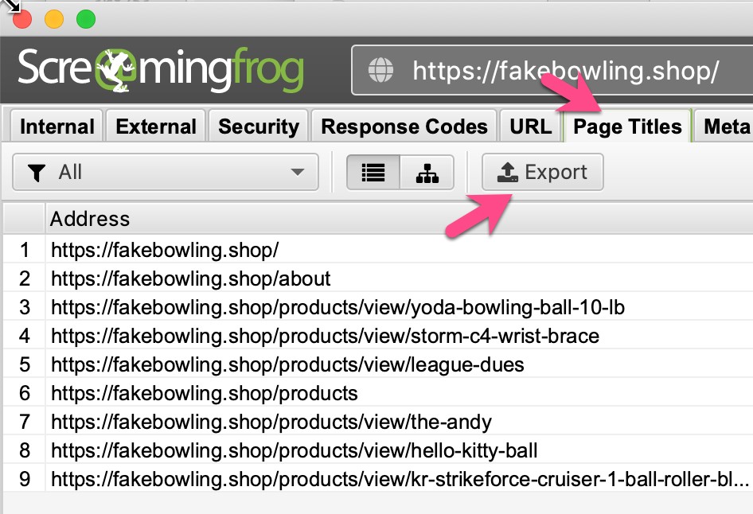753x514 pixels.
Task: Click the globe icon in URL bar
Action: pyautogui.click(x=380, y=72)
